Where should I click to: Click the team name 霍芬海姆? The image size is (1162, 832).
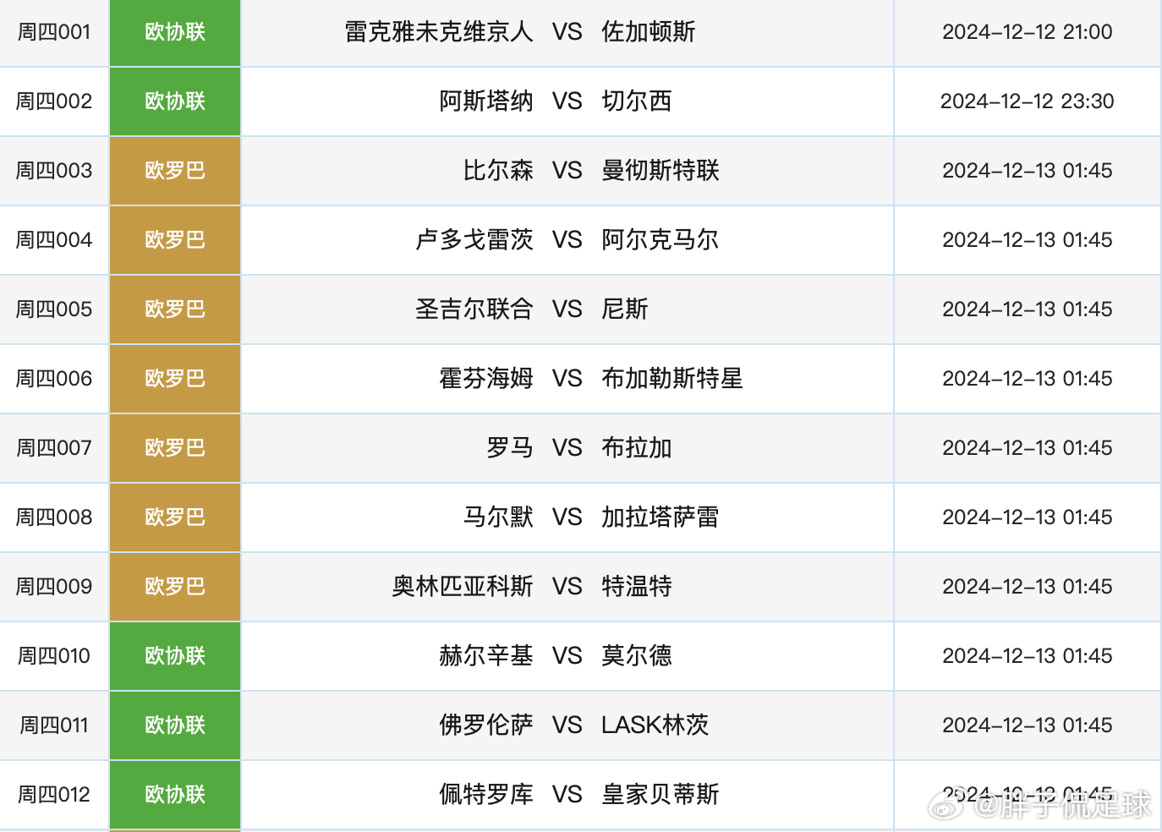(486, 379)
